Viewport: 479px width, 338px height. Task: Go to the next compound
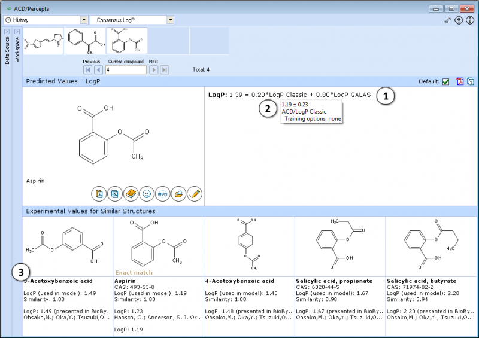tap(154, 70)
